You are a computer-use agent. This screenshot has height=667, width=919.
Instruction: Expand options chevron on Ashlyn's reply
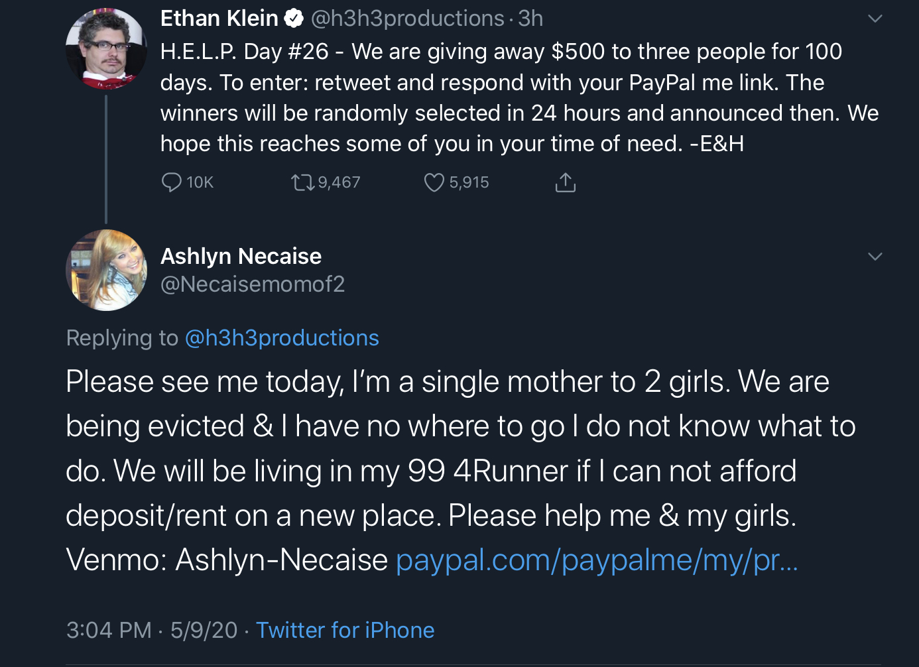875,257
